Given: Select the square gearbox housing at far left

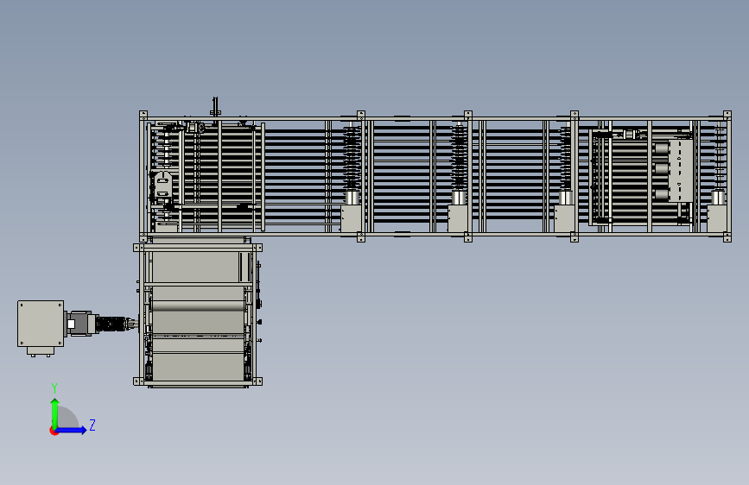Looking at the screenshot, I should [x=41, y=324].
